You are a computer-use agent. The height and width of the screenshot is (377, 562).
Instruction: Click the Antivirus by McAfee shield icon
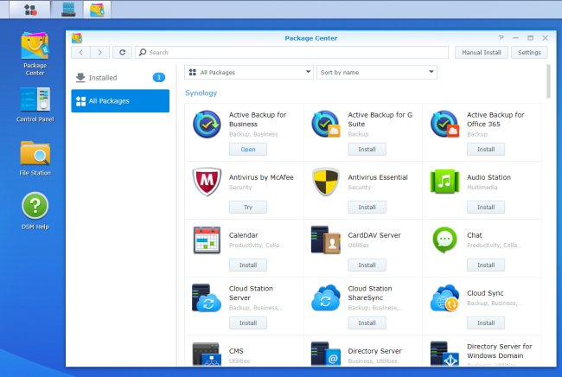coord(207,182)
